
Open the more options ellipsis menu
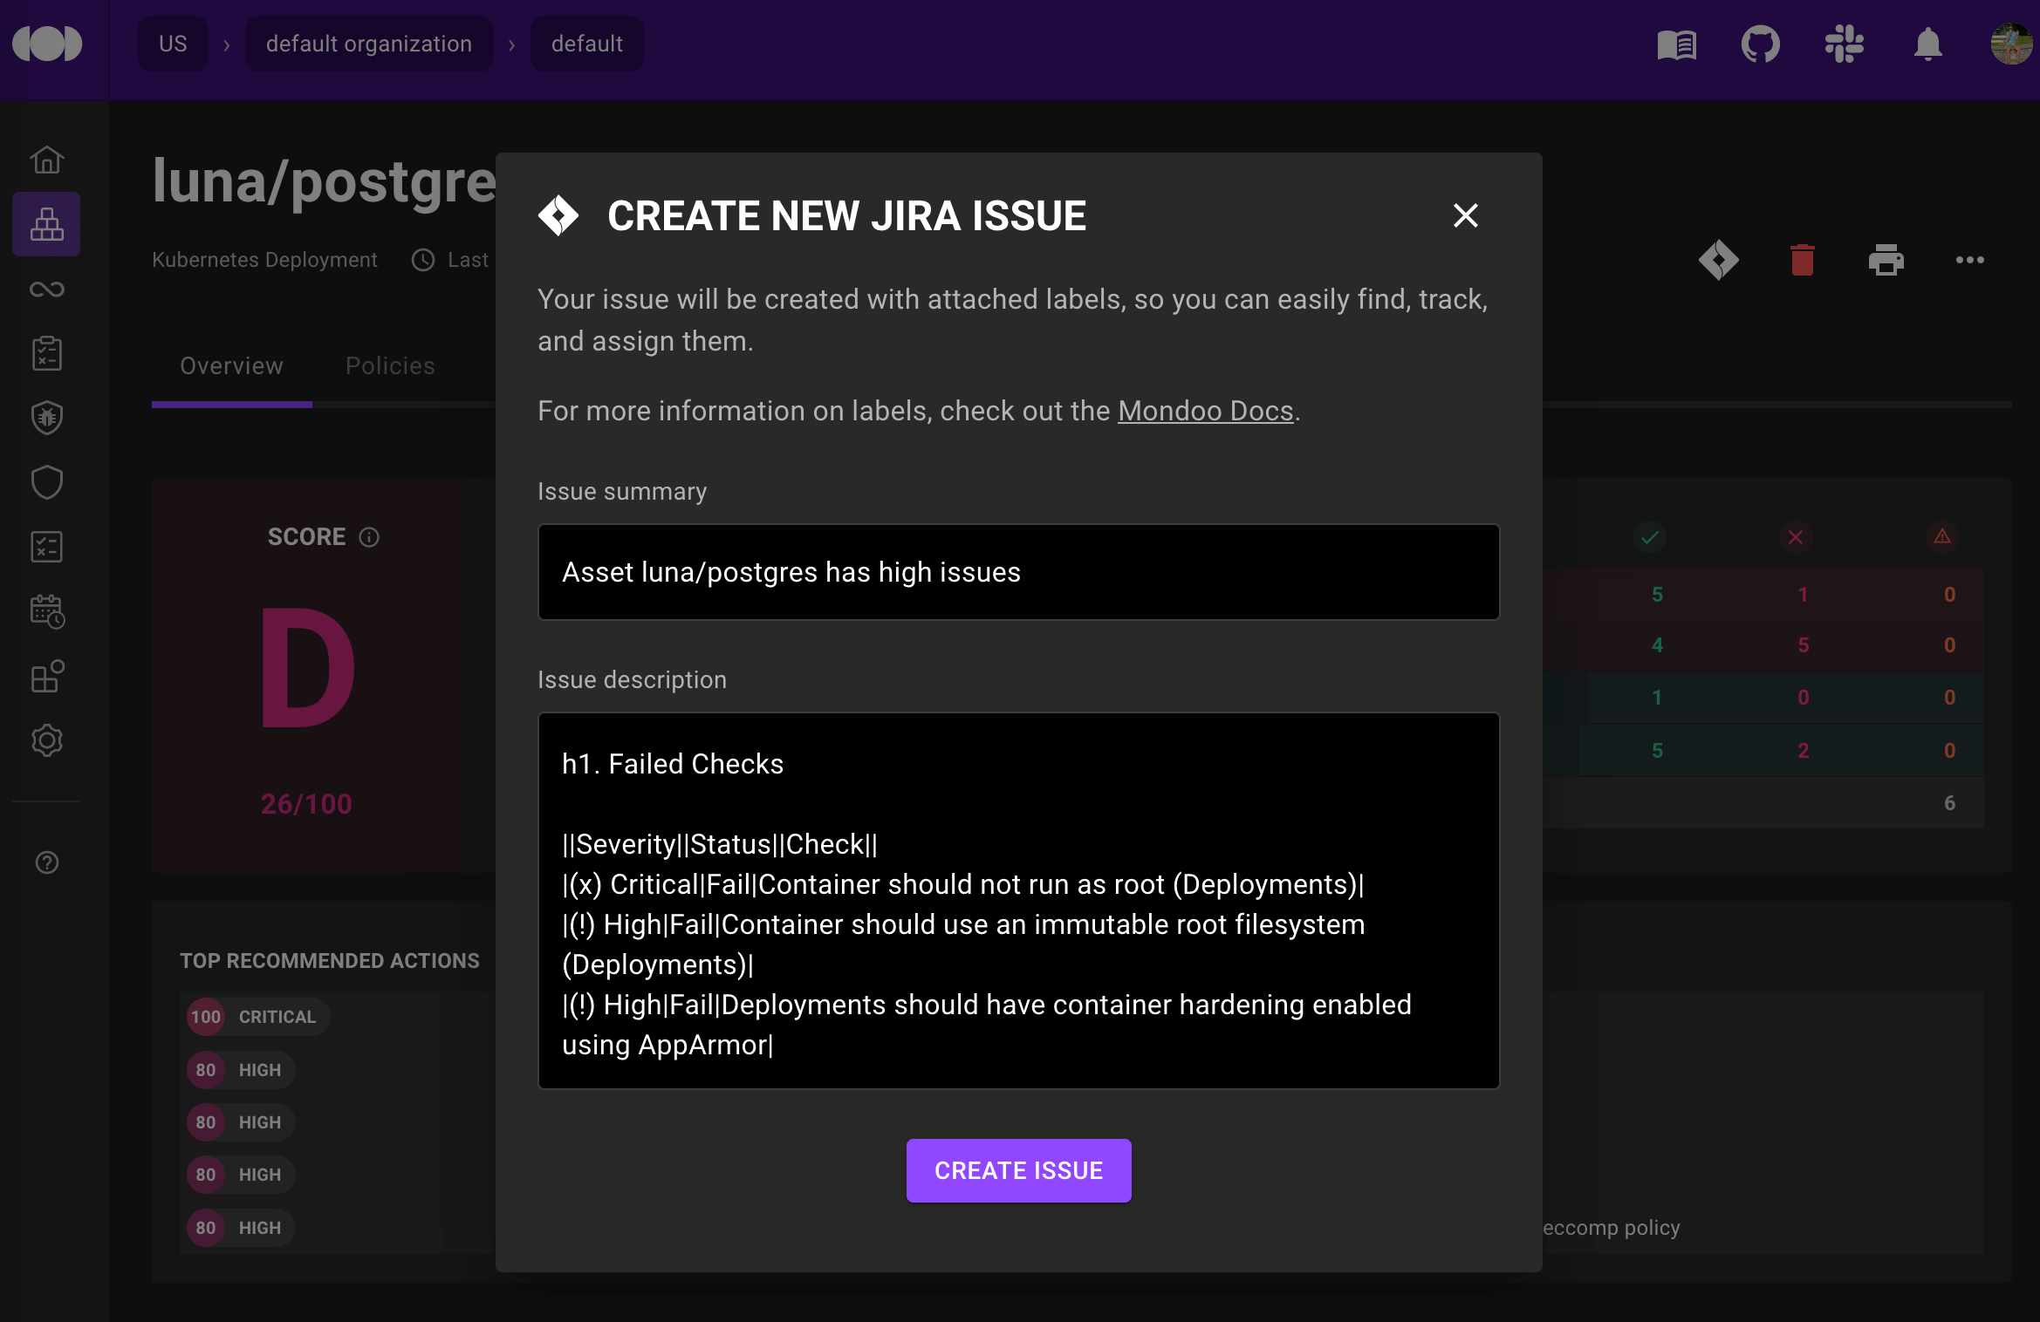1970,259
